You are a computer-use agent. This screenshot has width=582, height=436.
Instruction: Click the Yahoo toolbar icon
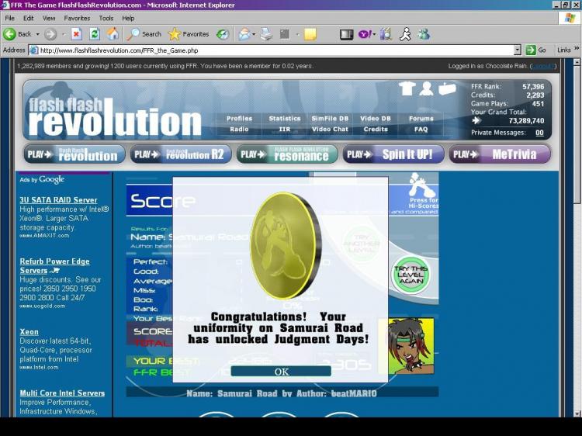tap(365, 34)
